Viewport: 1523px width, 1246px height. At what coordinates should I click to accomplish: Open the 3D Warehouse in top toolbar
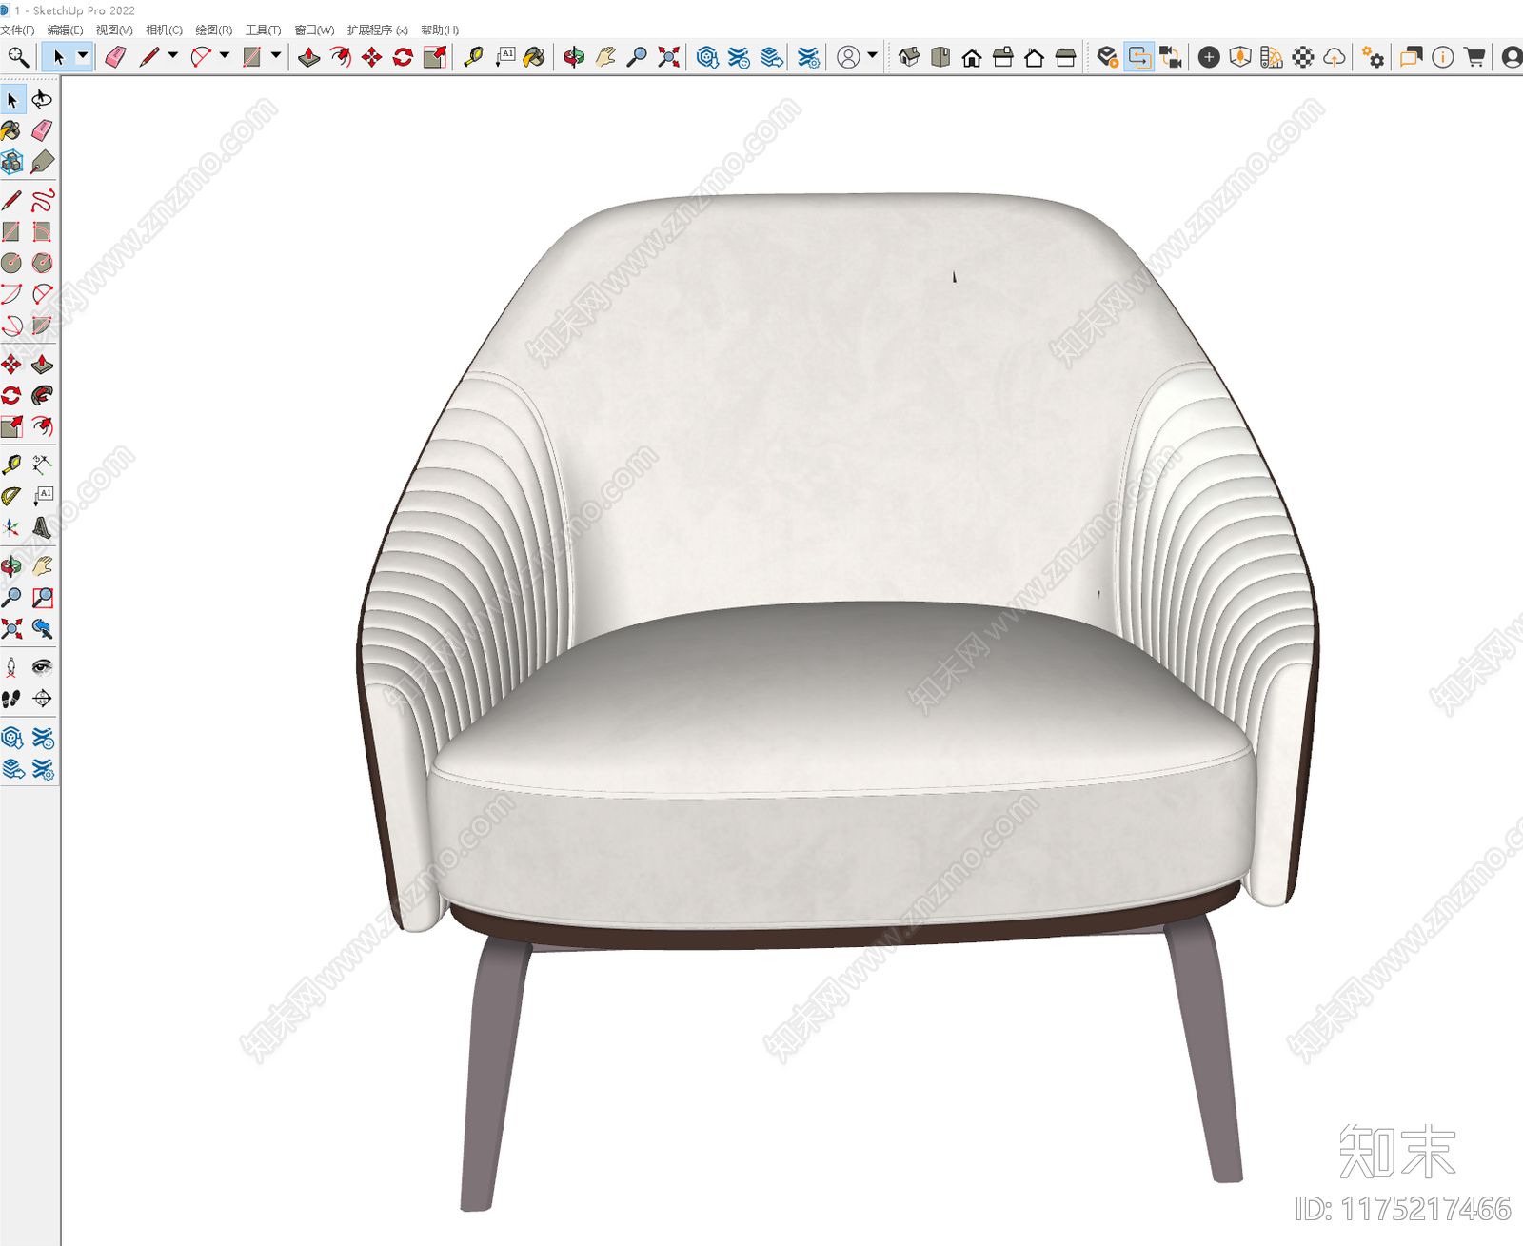707,57
